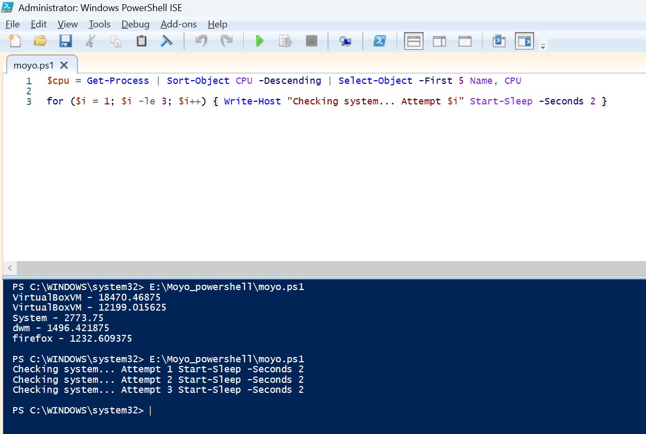646x434 pixels.
Task: Paste clipboard with Paste icon
Action: coord(141,41)
